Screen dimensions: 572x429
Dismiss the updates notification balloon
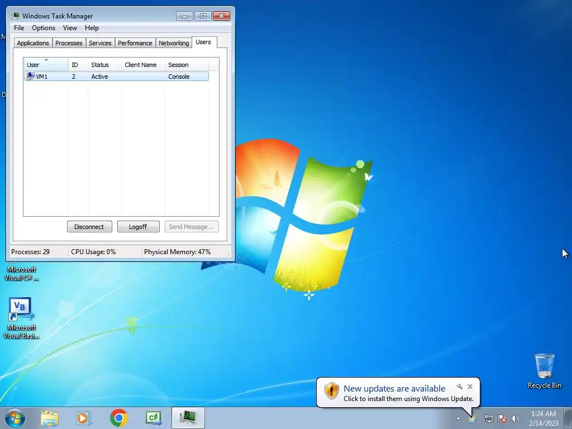pos(470,387)
